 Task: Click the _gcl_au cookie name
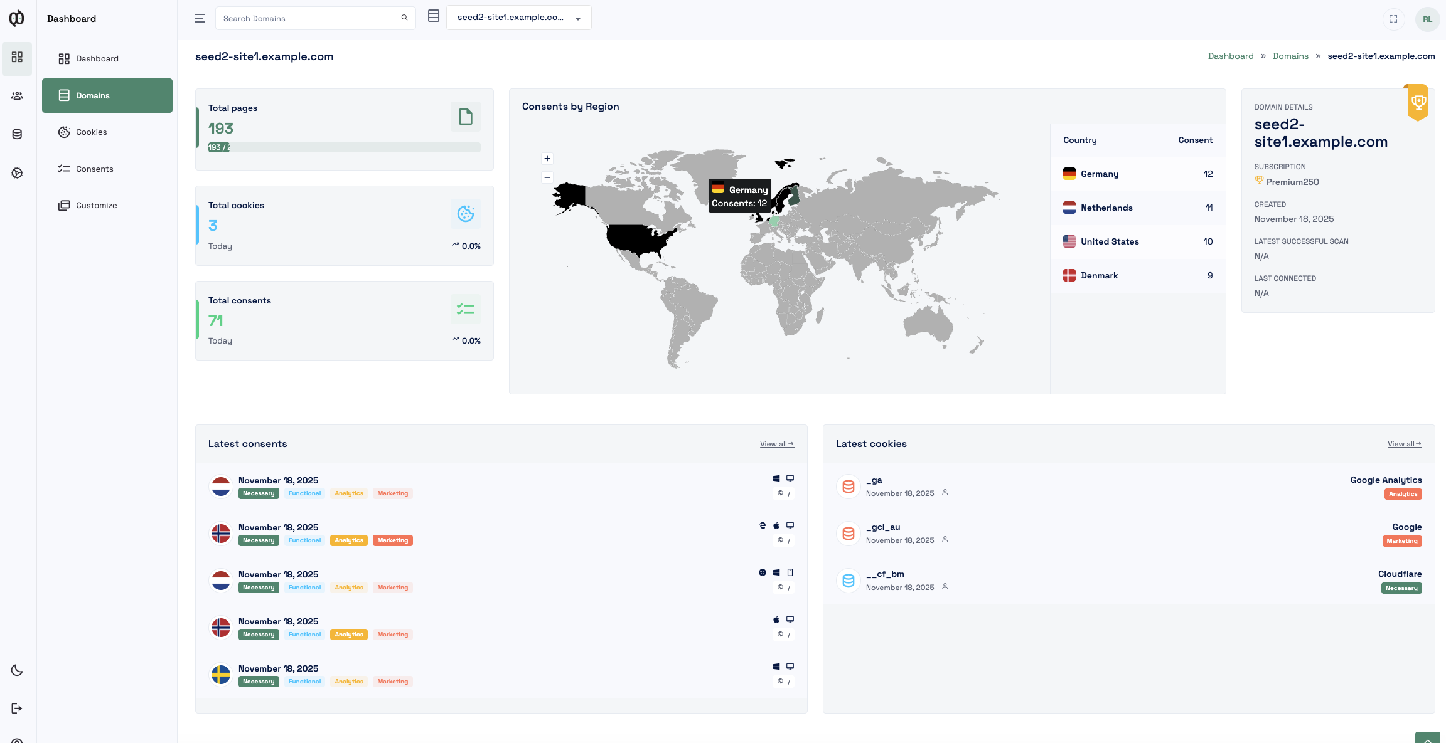coord(883,527)
